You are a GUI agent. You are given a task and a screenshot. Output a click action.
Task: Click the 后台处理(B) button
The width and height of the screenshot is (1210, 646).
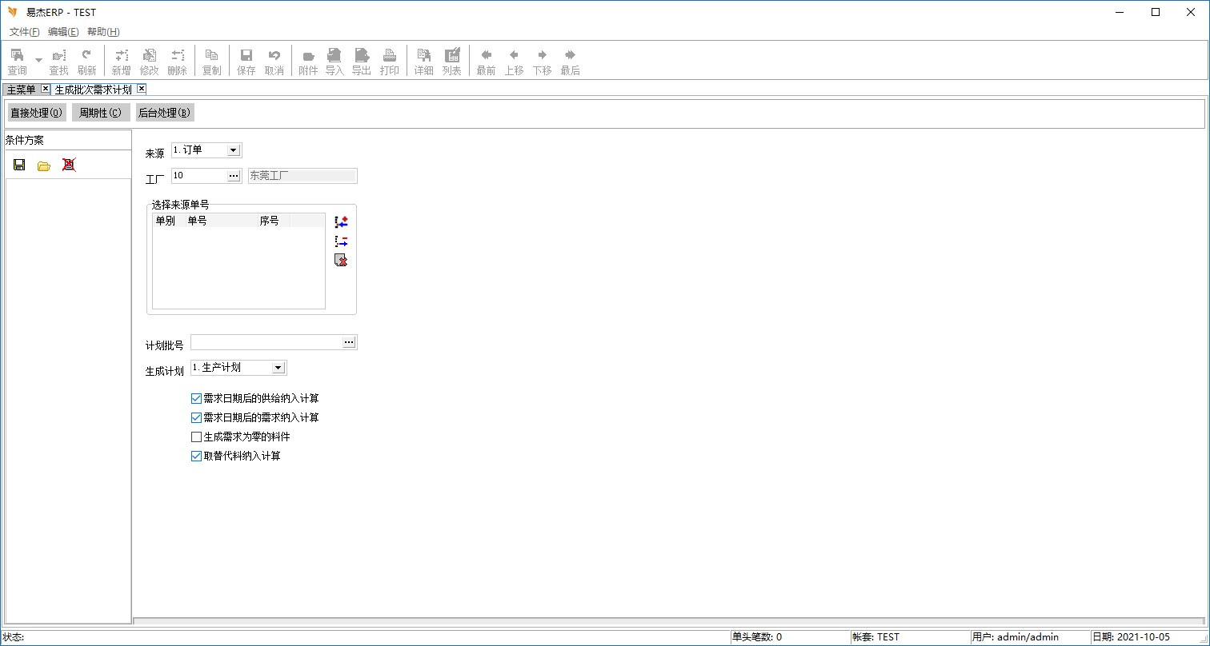click(x=164, y=113)
